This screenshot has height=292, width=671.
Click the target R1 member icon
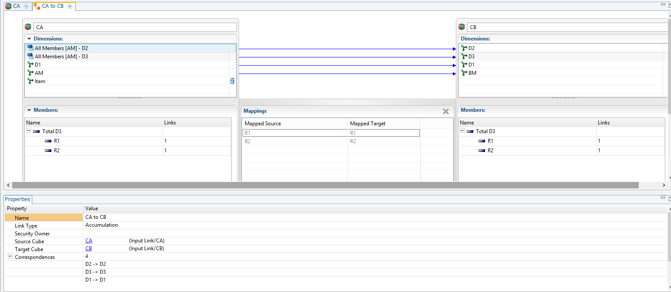pos(482,141)
